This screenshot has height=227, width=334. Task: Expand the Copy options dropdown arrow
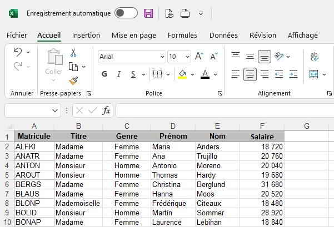[84, 67]
